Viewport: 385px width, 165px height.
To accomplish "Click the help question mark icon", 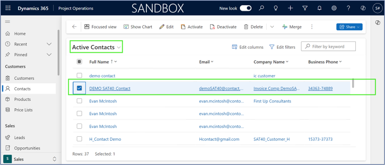I will [x=348, y=8].
